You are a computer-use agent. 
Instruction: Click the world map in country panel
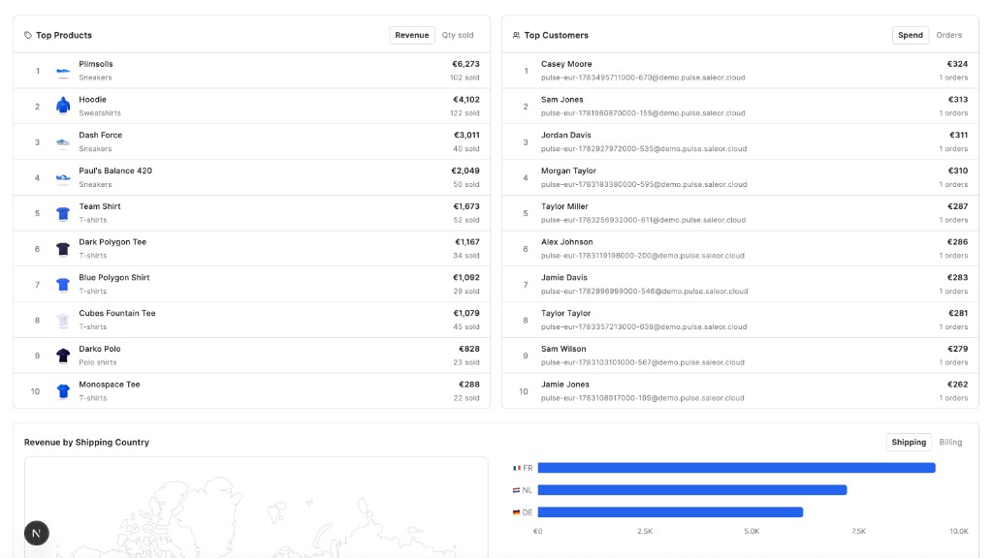coord(256,508)
